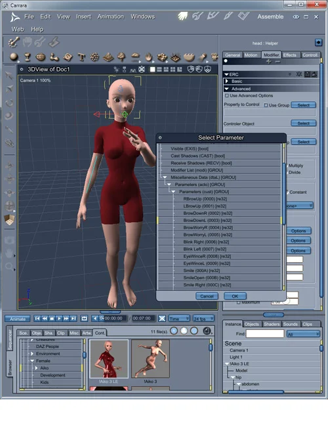Expand the Basic section
The image size is (328, 427).
pos(227,81)
